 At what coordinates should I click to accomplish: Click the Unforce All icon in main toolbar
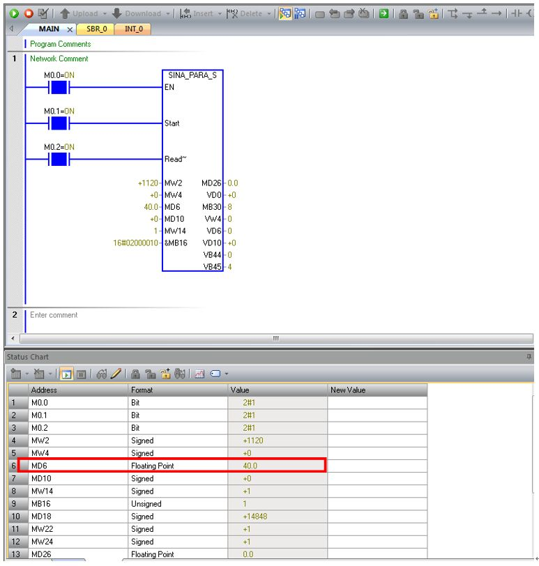(x=433, y=14)
